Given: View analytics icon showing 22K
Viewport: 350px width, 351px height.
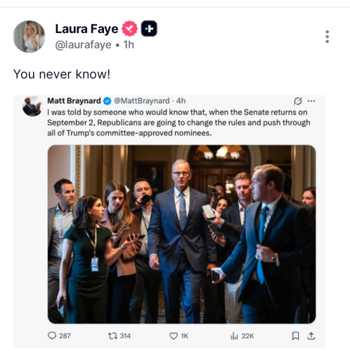Looking at the screenshot, I should (242, 336).
